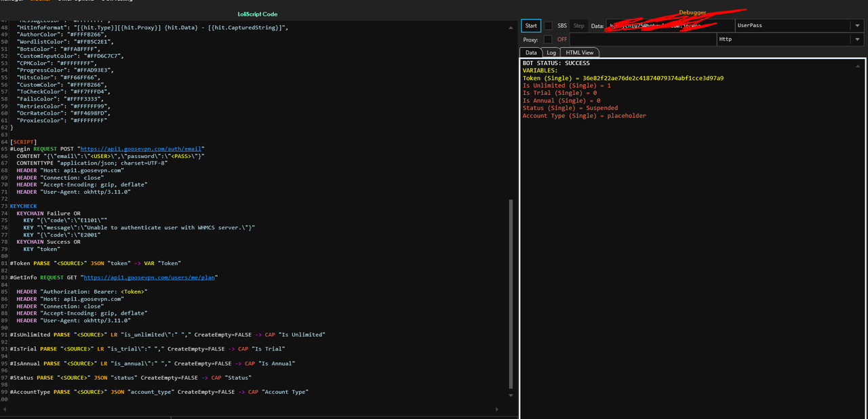The image size is (868, 419).
Task: Click the #IsAnnual PARSE code line
Action: click(153, 363)
